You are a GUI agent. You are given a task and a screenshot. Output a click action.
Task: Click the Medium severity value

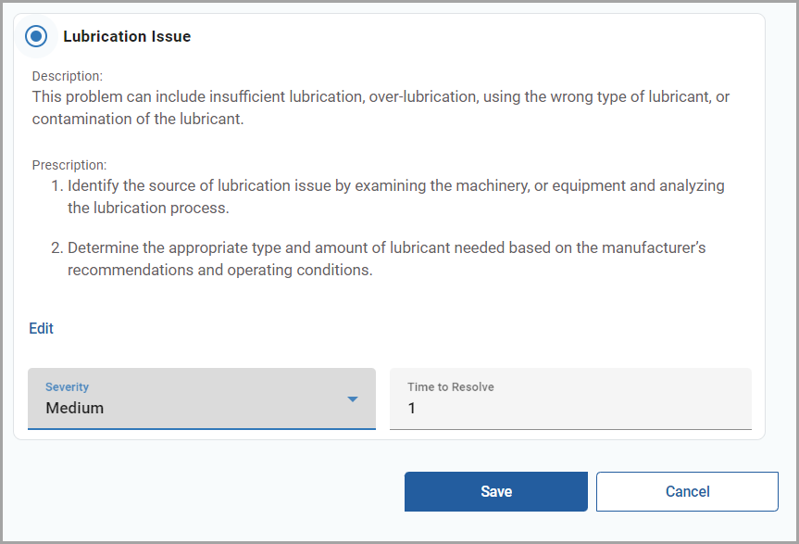click(x=74, y=408)
